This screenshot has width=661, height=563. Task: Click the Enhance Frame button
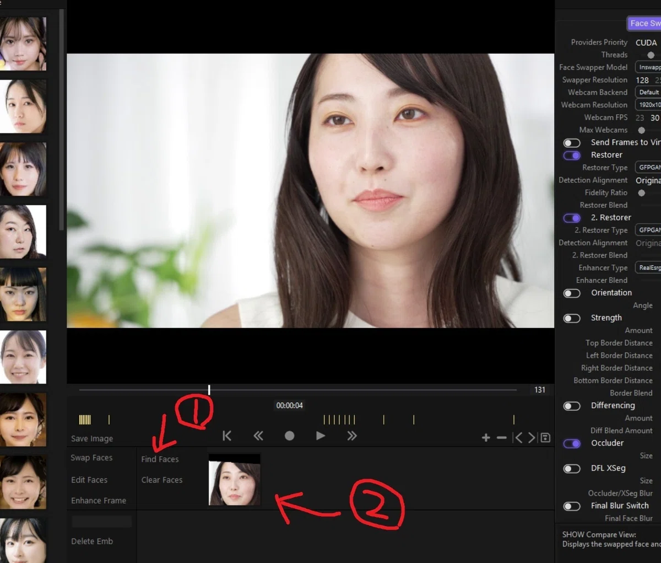pos(99,501)
